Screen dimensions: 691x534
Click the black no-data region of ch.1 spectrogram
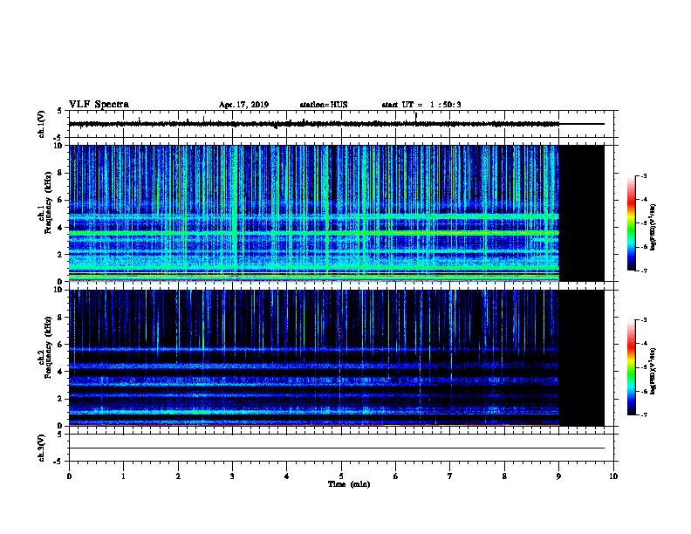(581, 213)
